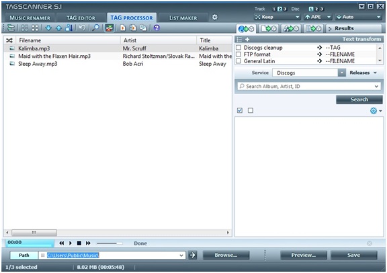Screen dimensions: 387x273
Task: Switch to List Maker tab
Action: [x=183, y=18]
